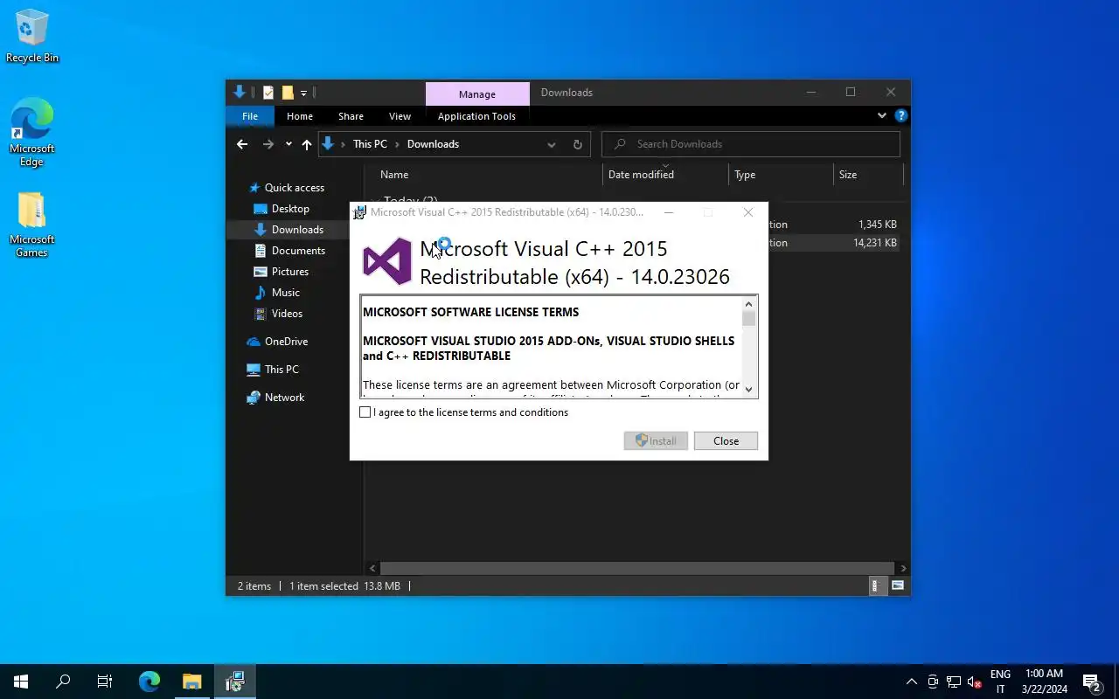Click the Search Downloads field
Image resolution: width=1119 pixels, height=699 pixels.
pyautogui.click(x=751, y=144)
